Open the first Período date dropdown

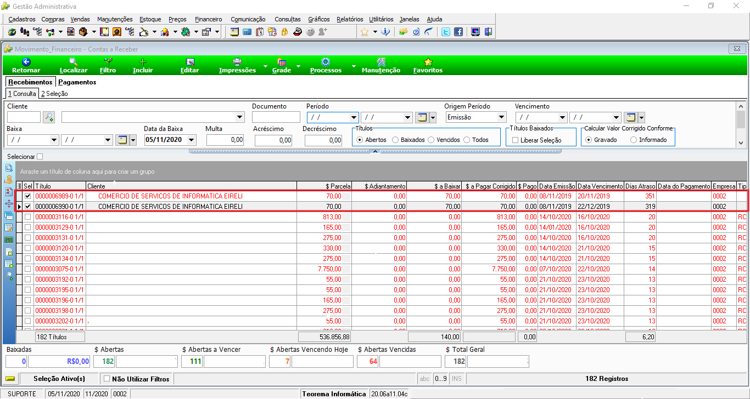click(x=354, y=117)
